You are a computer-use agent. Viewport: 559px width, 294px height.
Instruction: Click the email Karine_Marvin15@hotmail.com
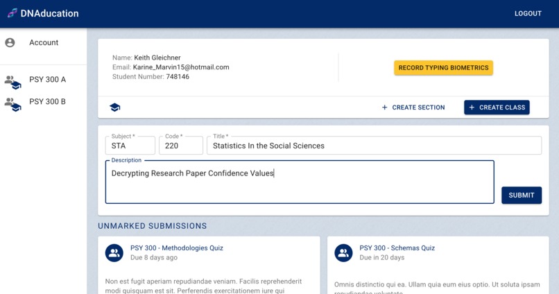pos(181,67)
